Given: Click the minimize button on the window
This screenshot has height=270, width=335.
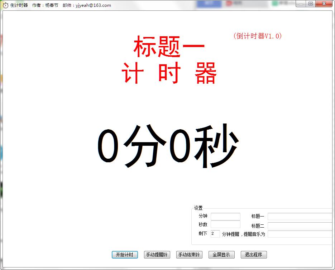Looking at the screenshot, I should click(300, 4).
